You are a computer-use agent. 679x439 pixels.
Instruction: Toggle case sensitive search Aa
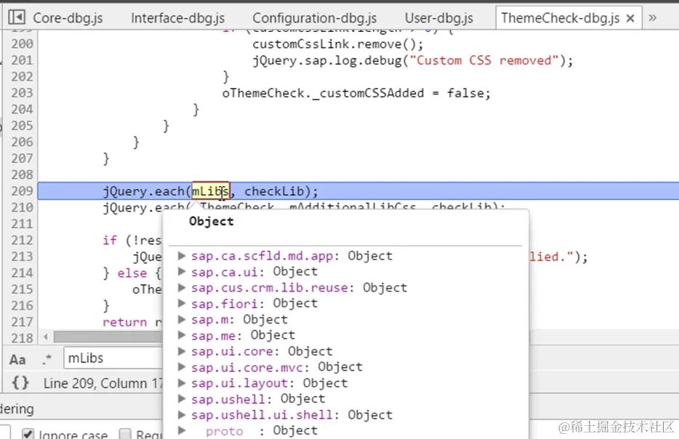coord(17,359)
